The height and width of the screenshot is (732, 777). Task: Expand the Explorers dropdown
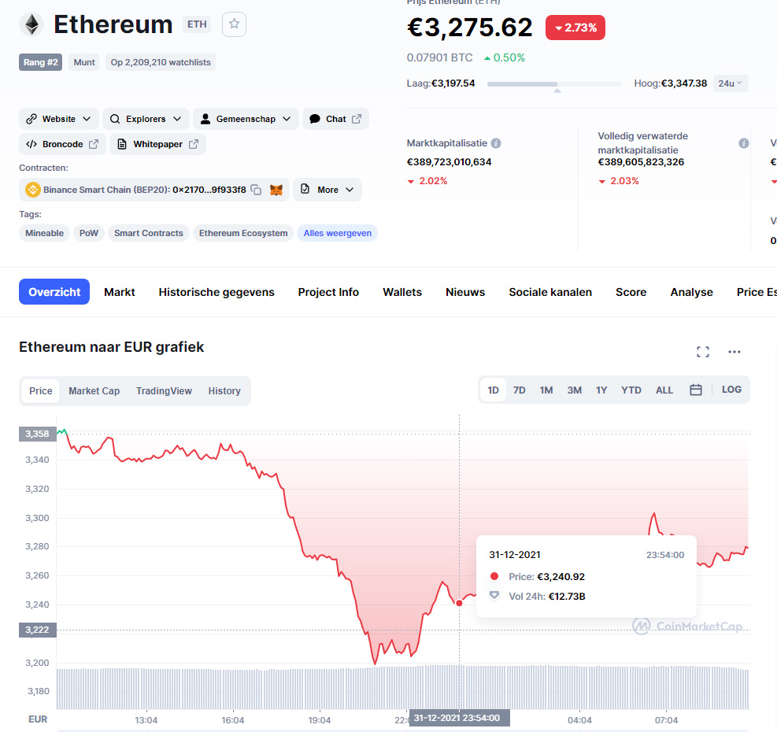click(x=146, y=119)
